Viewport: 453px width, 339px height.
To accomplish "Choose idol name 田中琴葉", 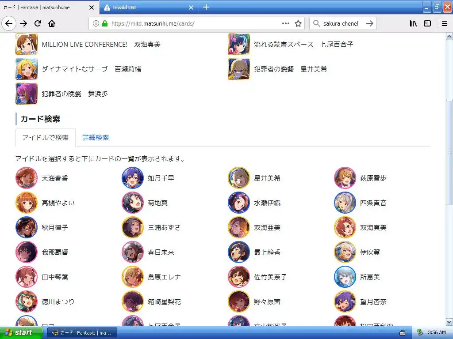I will pos(55,277).
